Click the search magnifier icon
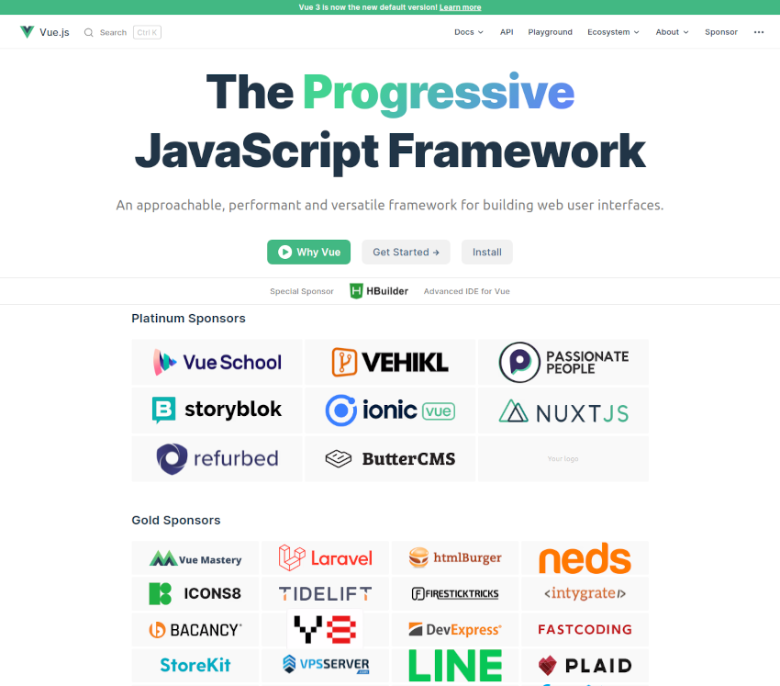 coord(88,33)
